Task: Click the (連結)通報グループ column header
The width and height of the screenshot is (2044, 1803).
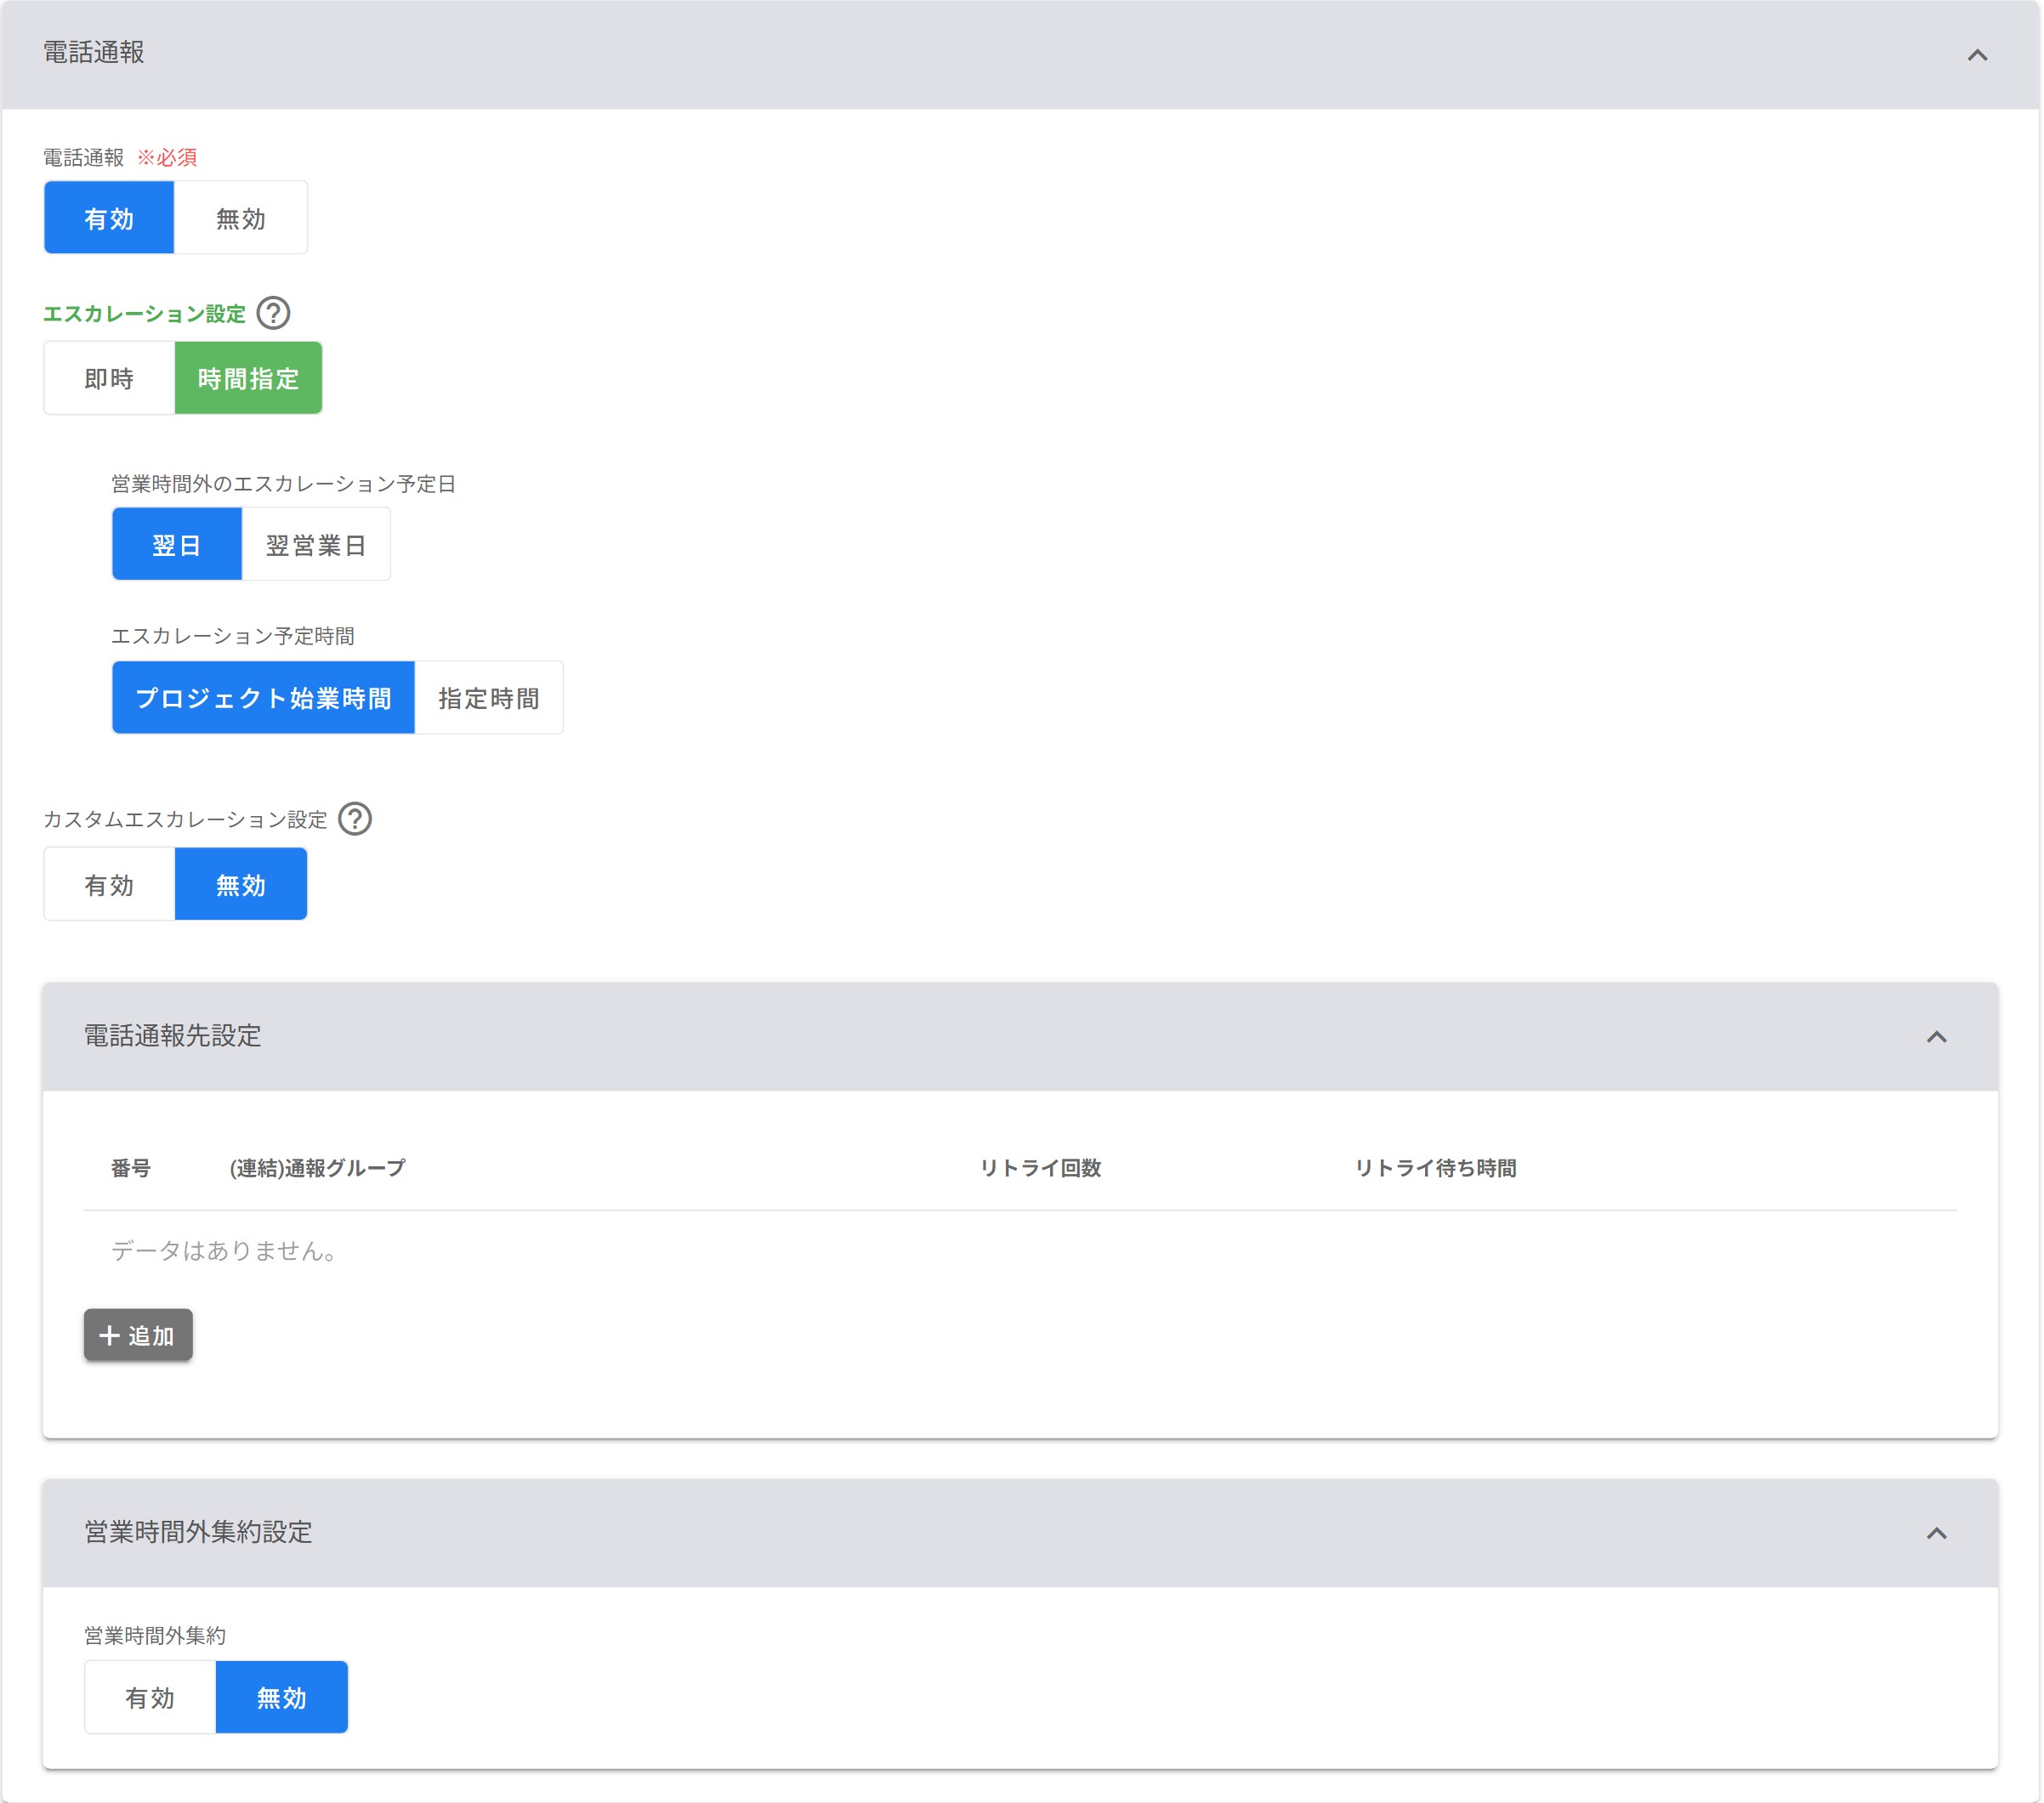Action: tap(318, 1168)
